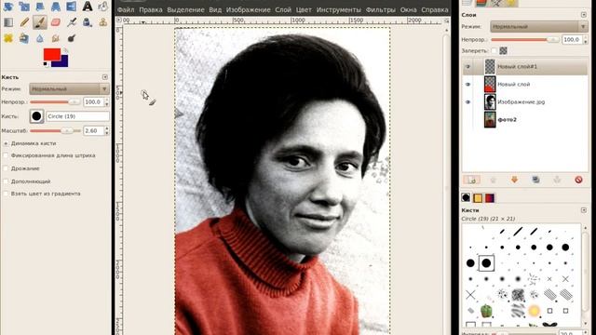Adjust brush Непрозр. value stepper
Image resolution: width=596 pixels, height=335 pixels.
click(107, 102)
